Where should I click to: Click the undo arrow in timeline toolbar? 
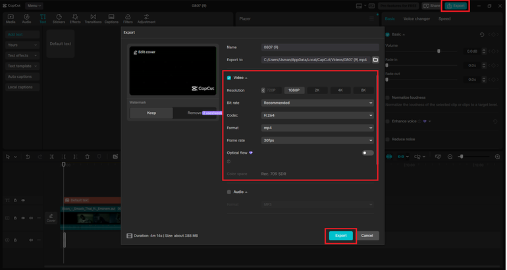28,157
